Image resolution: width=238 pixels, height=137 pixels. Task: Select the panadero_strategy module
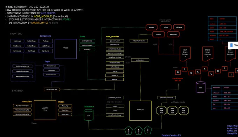[x=115, y=57]
